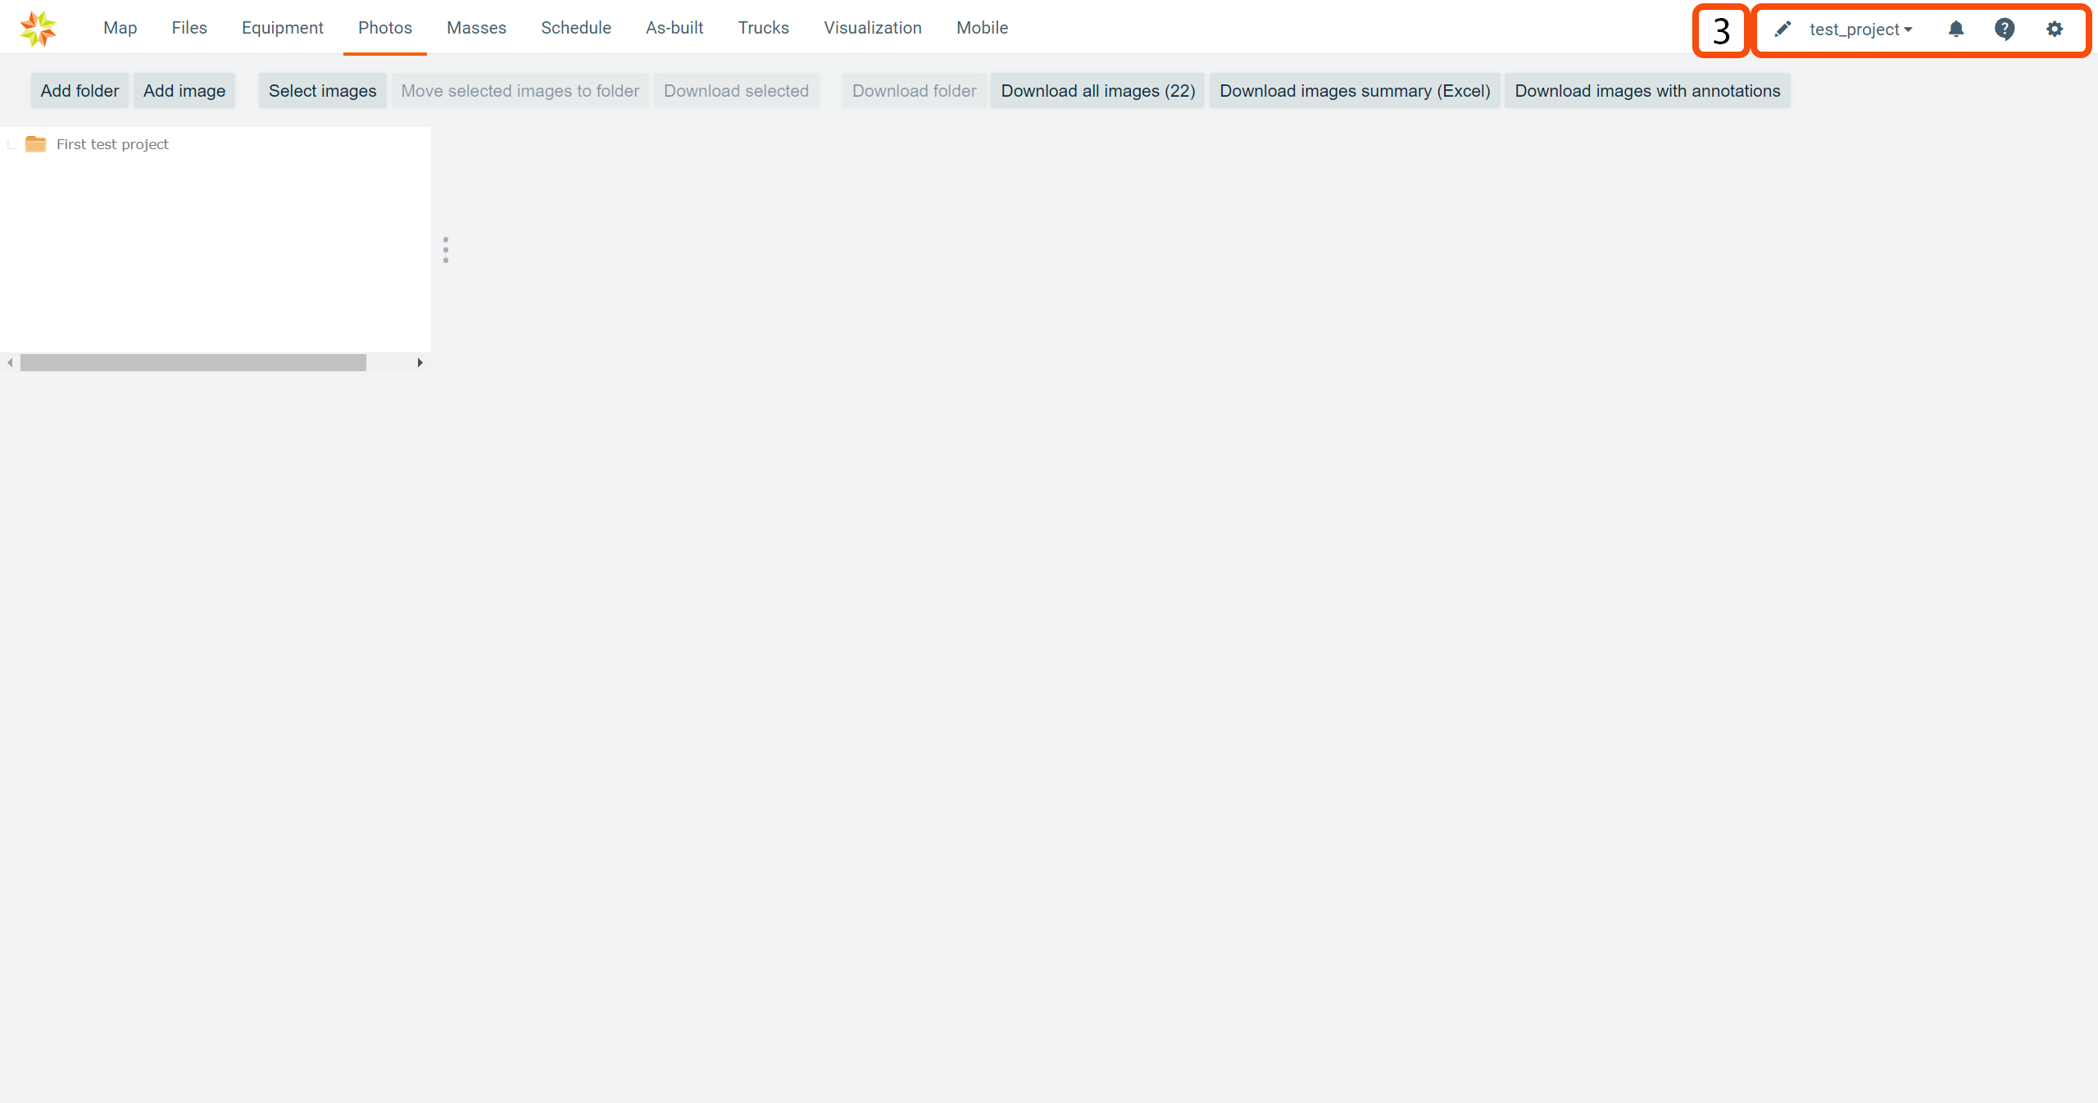
Task: Click the Add folder button
Action: (x=79, y=91)
